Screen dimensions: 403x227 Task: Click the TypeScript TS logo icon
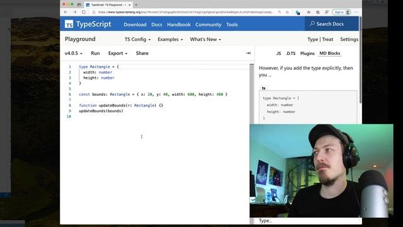click(69, 24)
